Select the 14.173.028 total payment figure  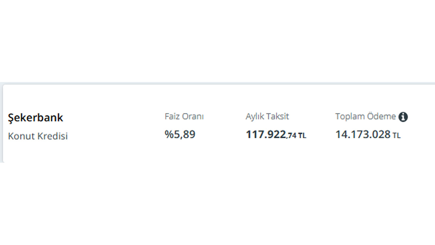tap(363, 134)
